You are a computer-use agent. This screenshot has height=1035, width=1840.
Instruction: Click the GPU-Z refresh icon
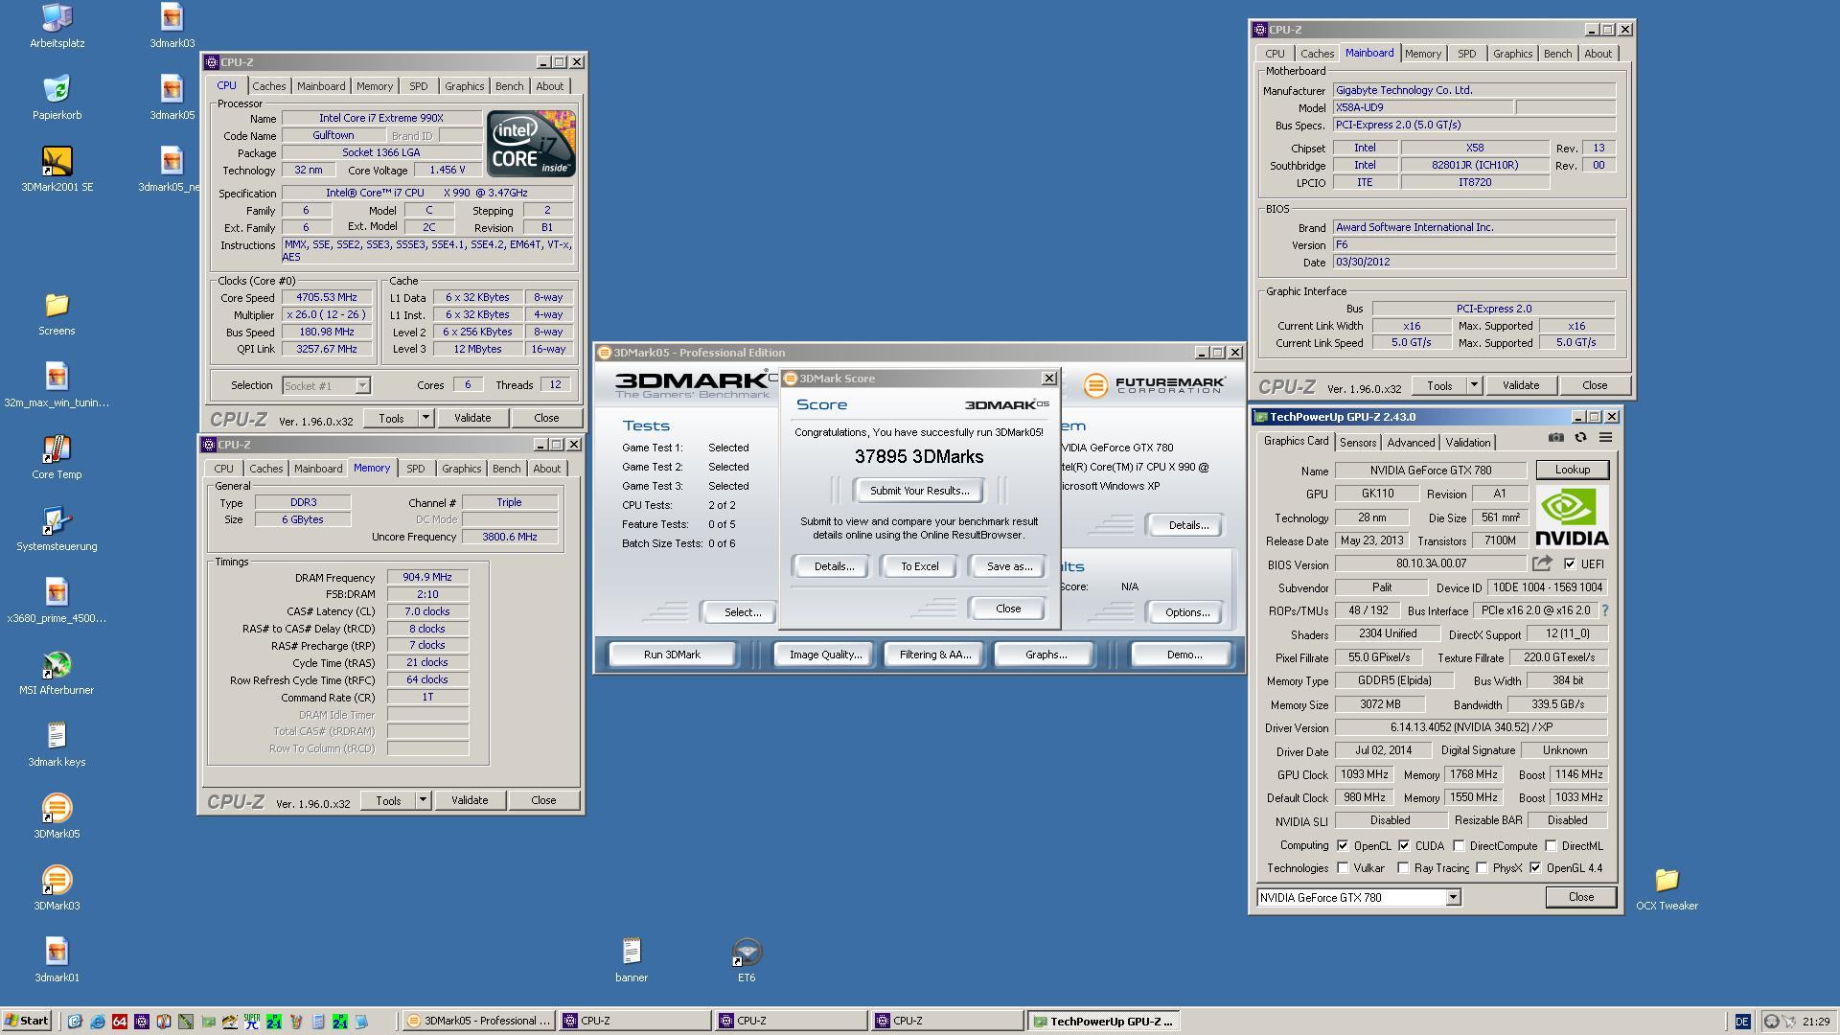1580,438
